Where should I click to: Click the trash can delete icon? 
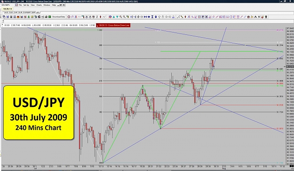click(x=266, y=17)
